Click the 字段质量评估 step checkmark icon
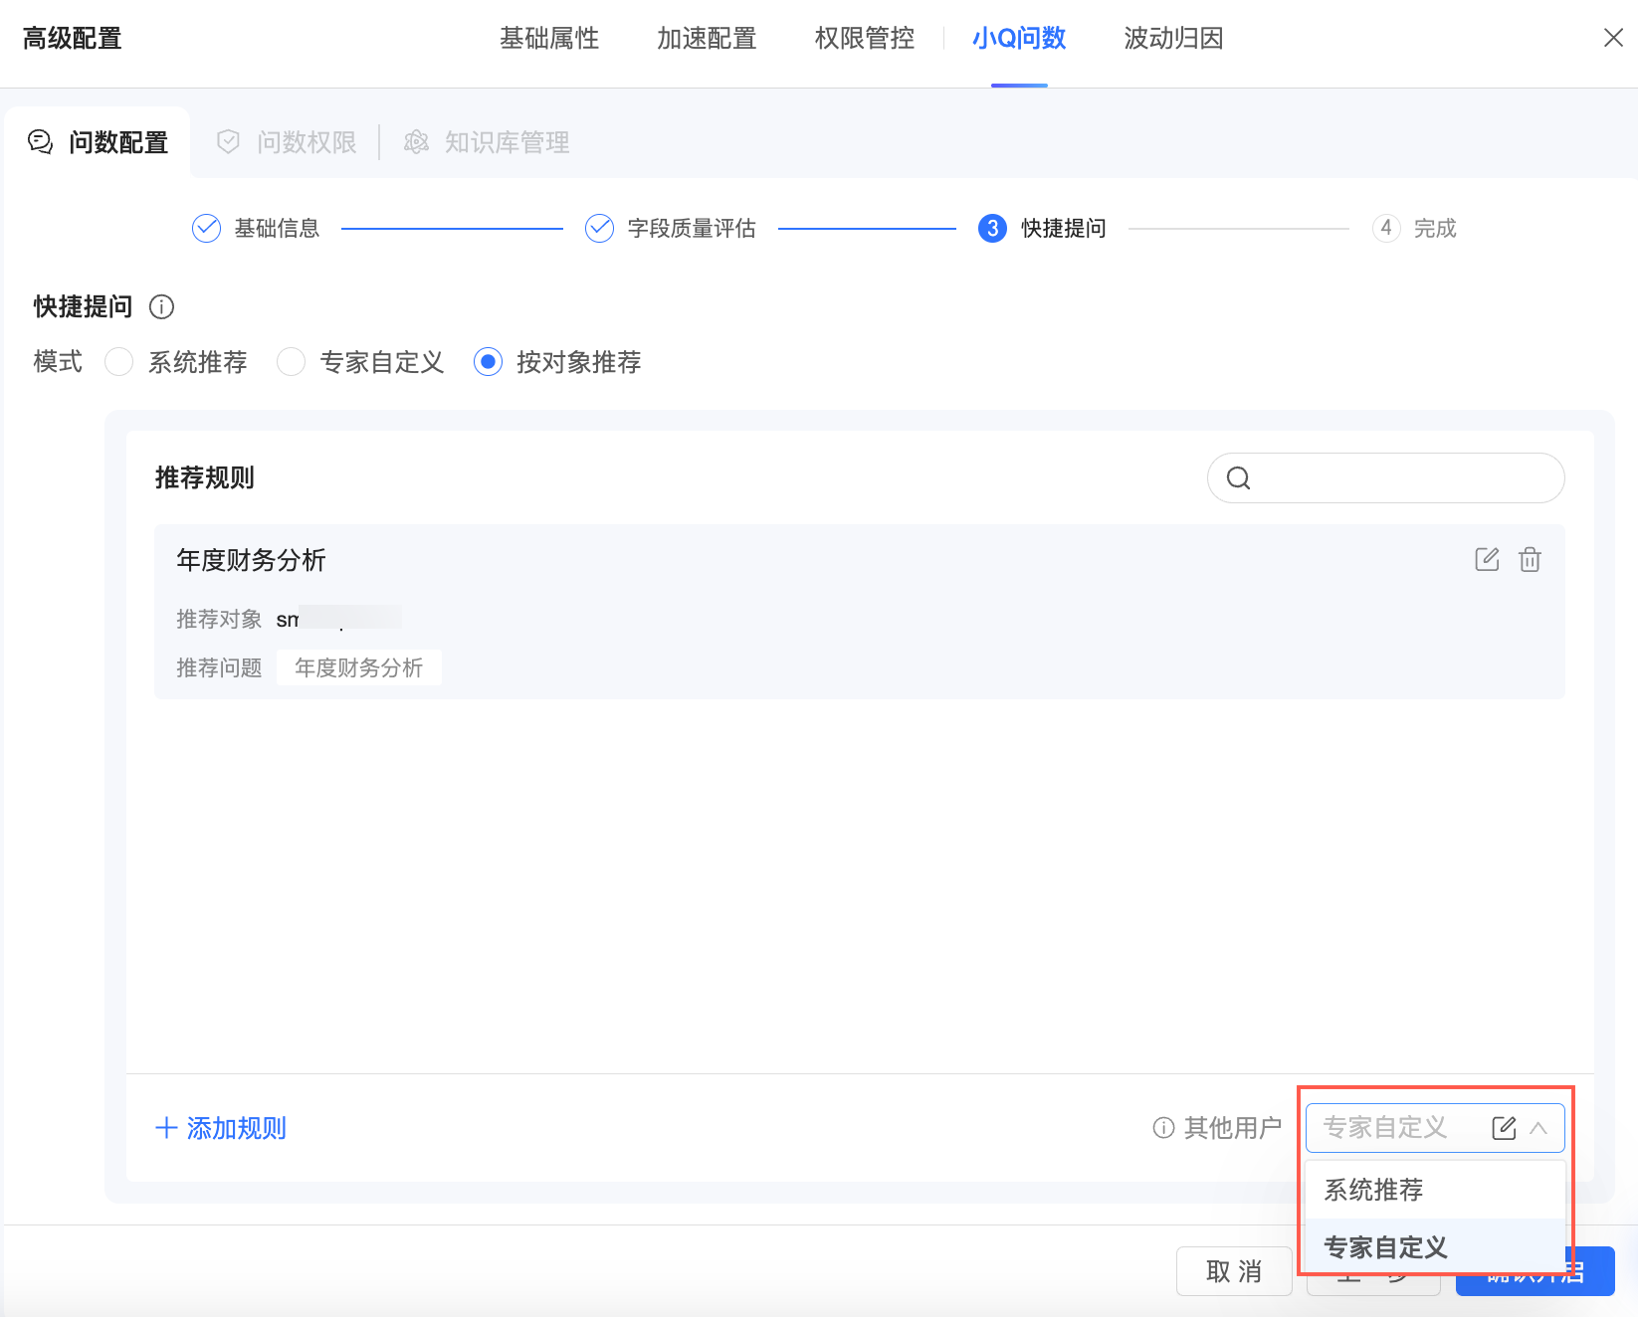The height and width of the screenshot is (1317, 1638). (599, 229)
